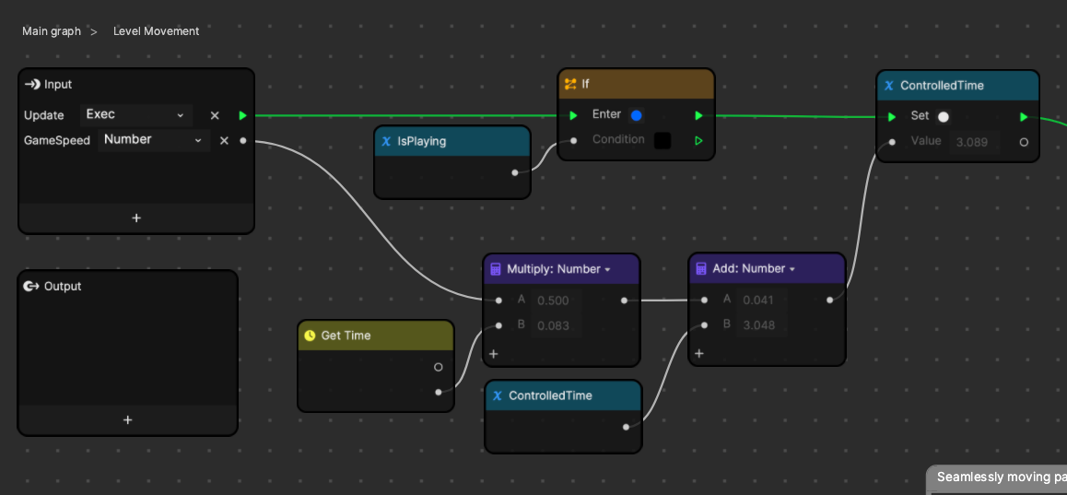Screen dimensions: 1067x495
Task: Expand the Add: Number type dropdown
Action: point(791,269)
